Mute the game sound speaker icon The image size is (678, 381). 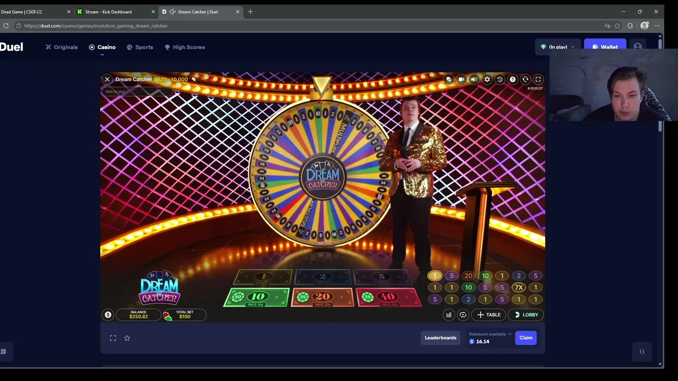tap(474, 79)
